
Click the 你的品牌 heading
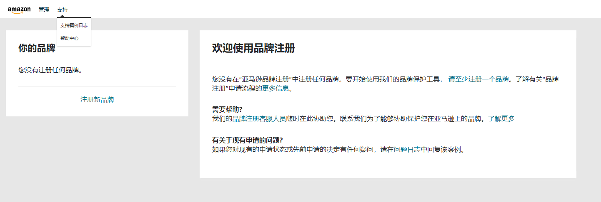(x=37, y=48)
